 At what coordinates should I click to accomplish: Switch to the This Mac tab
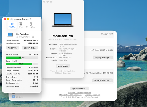click(12, 25)
